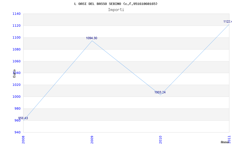
Task: Click the 940 y-axis tick label
Action: tap(17, 132)
